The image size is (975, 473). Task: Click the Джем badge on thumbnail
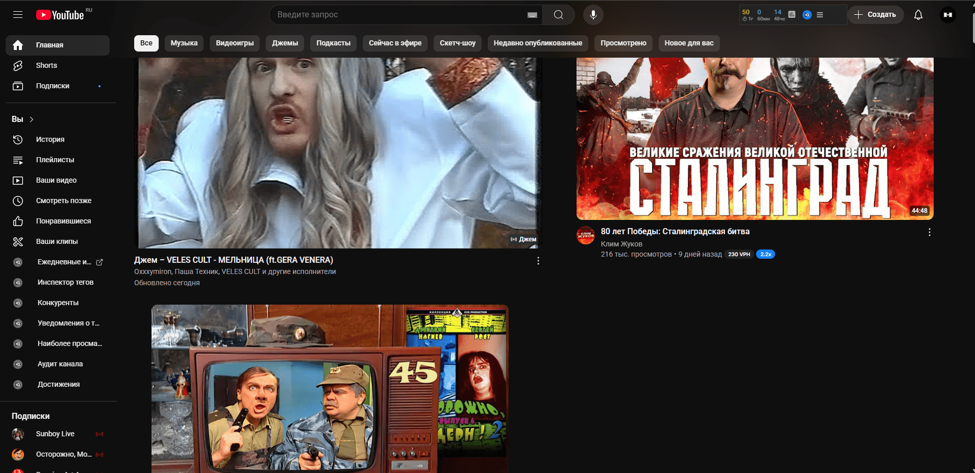point(523,239)
